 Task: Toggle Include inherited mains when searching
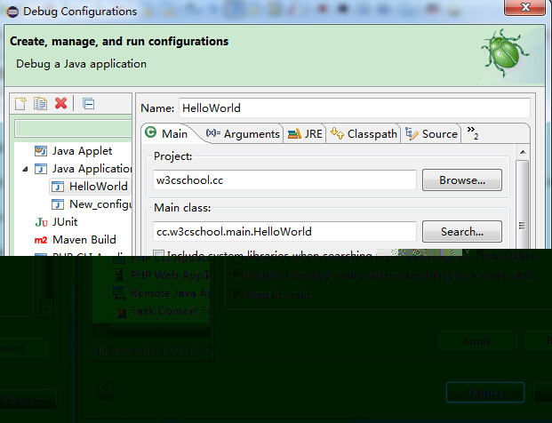point(237,275)
